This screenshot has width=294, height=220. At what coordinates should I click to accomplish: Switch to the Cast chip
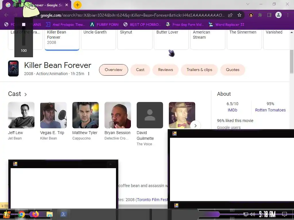click(140, 70)
